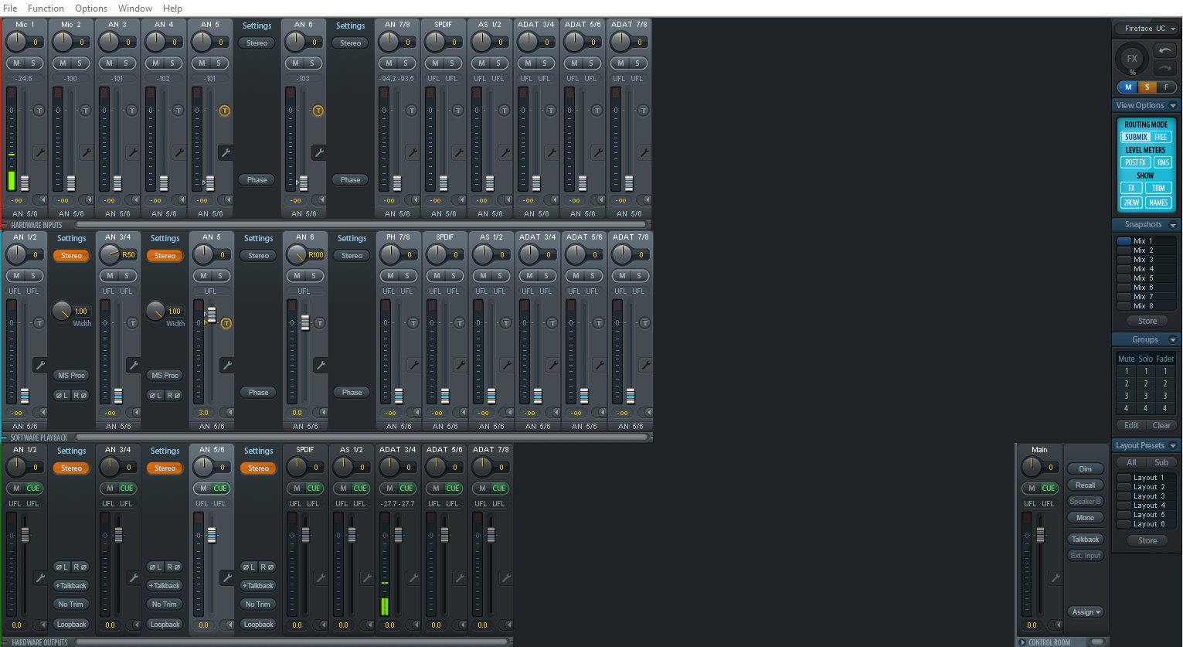The image size is (1183, 647).
Task: Click the redo arrow beside FX knob
Action: coord(1164,68)
